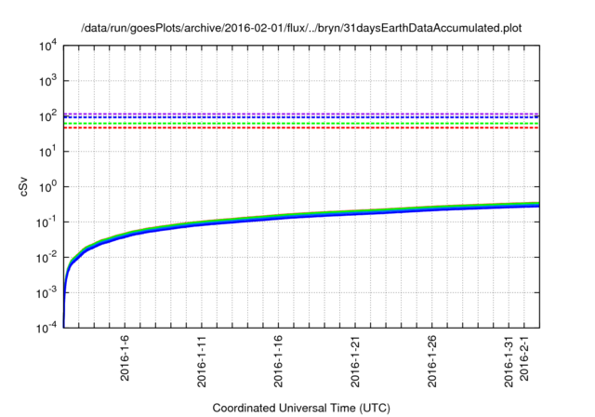Click the 10^1 y-axis tick label
The image size is (595, 417).
pyautogui.click(x=47, y=152)
